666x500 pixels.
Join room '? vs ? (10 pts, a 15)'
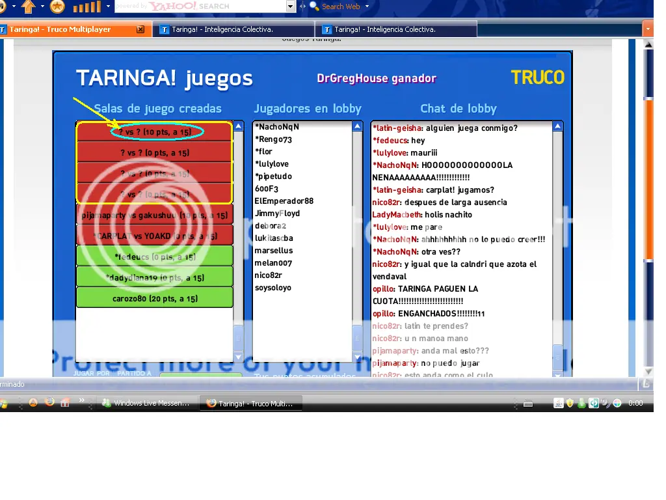pos(155,132)
